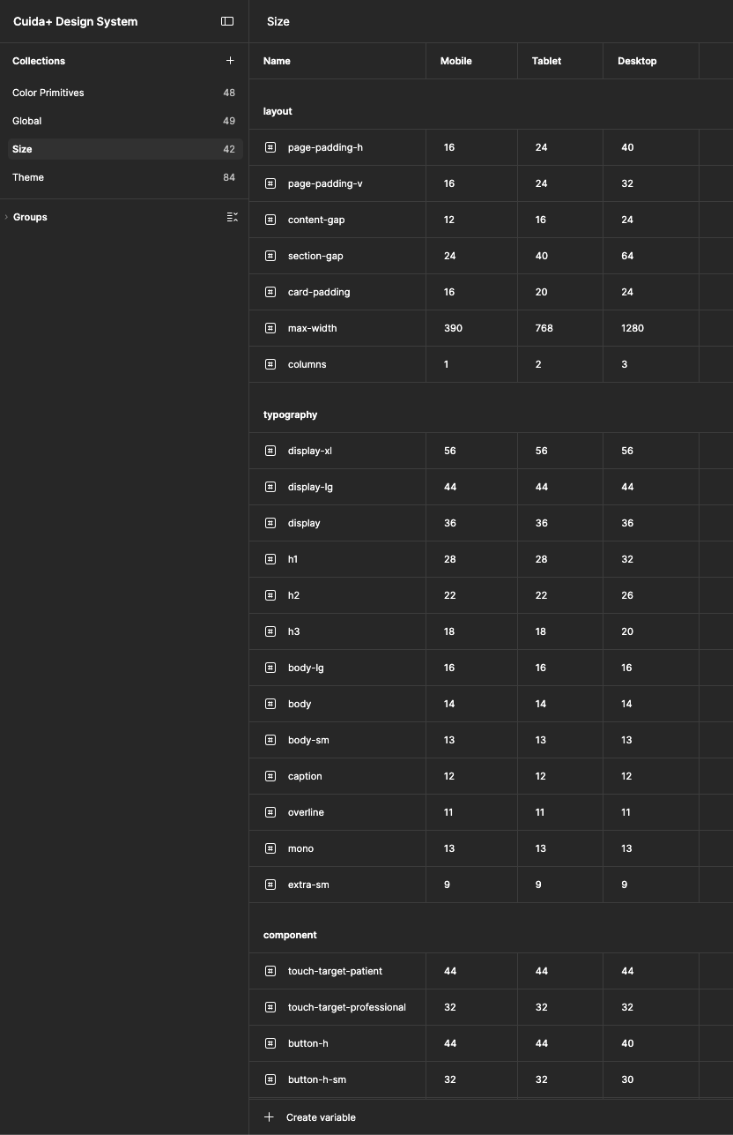Click number type icon for h1
This screenshot has height=1135, width=733.
click(270, 559)
